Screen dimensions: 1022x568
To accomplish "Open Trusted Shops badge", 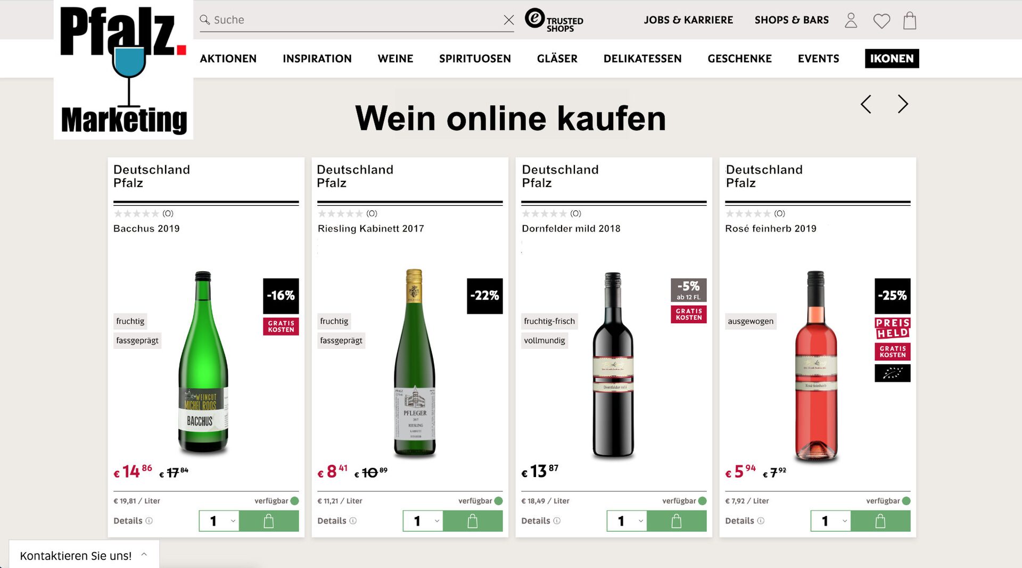I will click(x=554, y=21).
